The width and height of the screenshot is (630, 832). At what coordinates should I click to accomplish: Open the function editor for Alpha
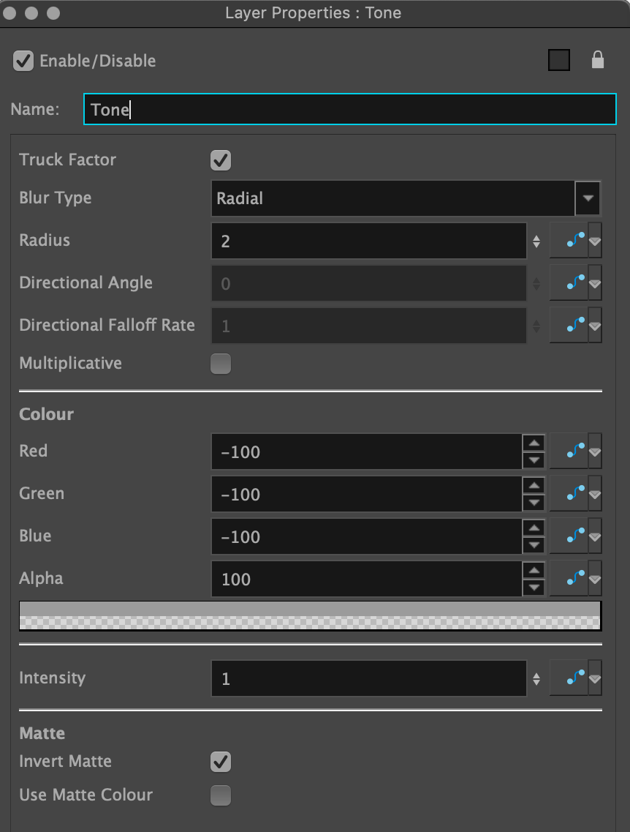(573, 578)
